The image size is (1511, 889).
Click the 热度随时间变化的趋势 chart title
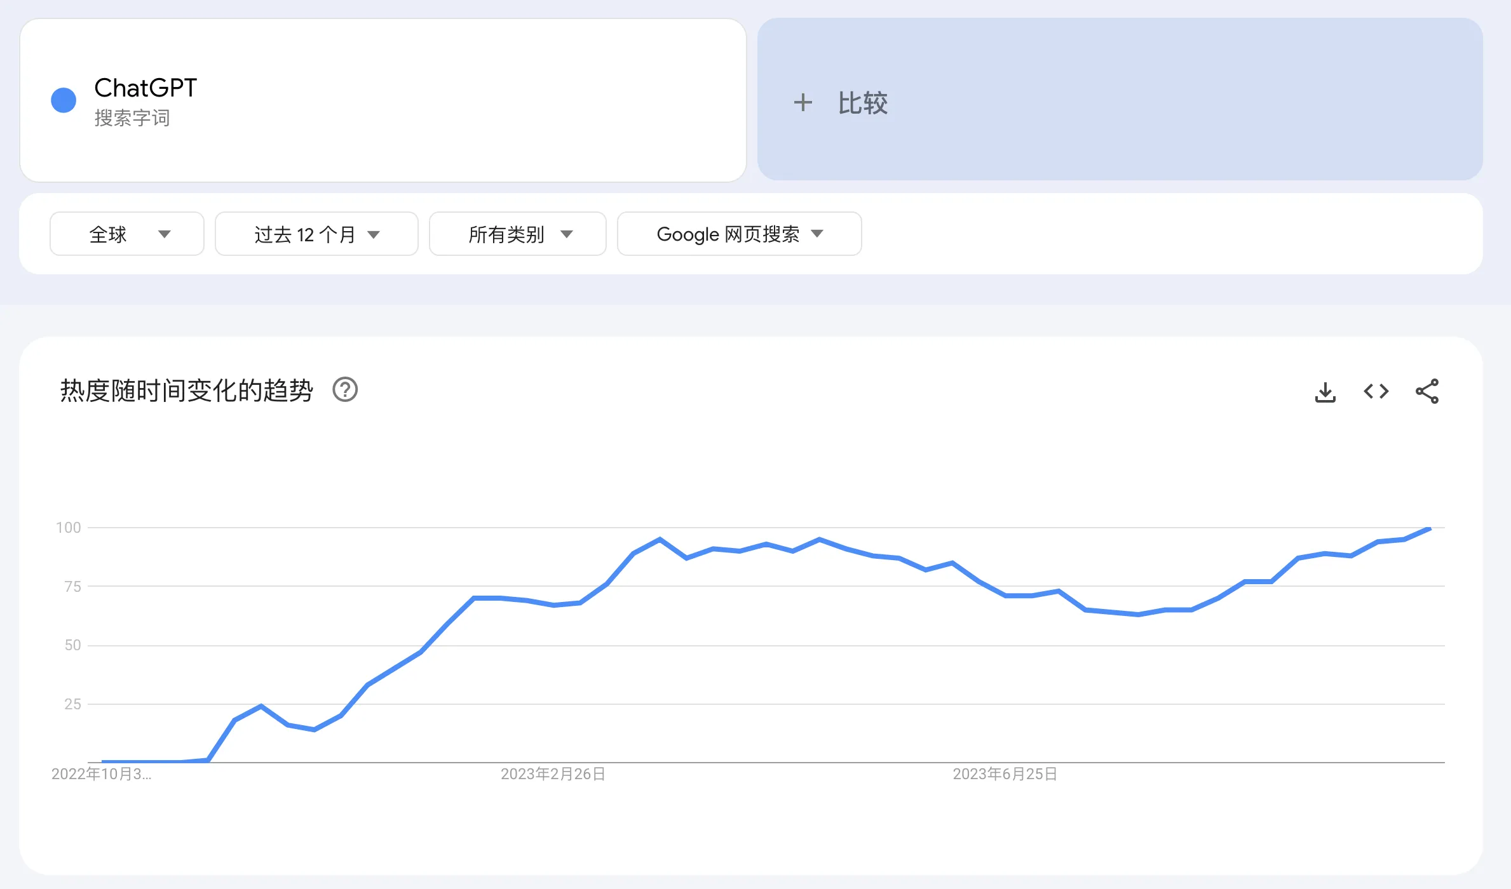tap(186, 391)
